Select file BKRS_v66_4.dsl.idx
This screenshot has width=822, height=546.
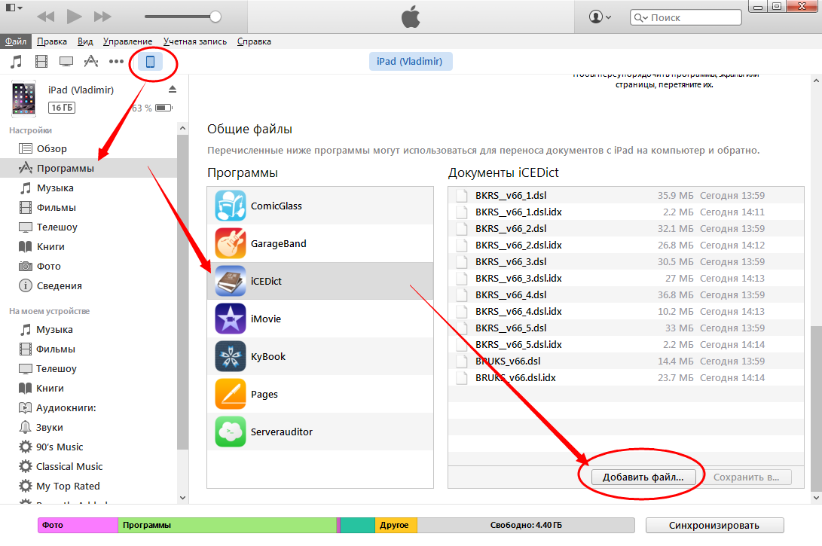coord(626,311)
